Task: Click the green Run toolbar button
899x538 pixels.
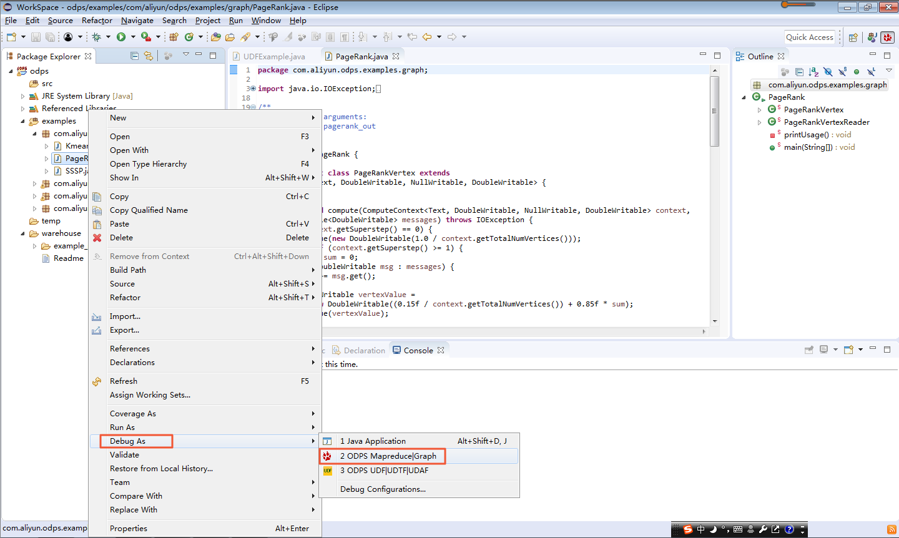Action: point(121,37)
